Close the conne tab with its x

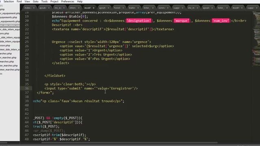click(x=168, y=8)
